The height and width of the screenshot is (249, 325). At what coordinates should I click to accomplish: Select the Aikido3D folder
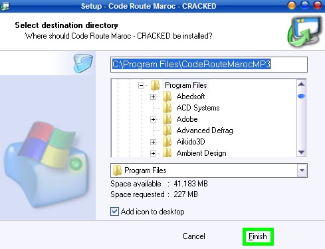pos(191,142)
